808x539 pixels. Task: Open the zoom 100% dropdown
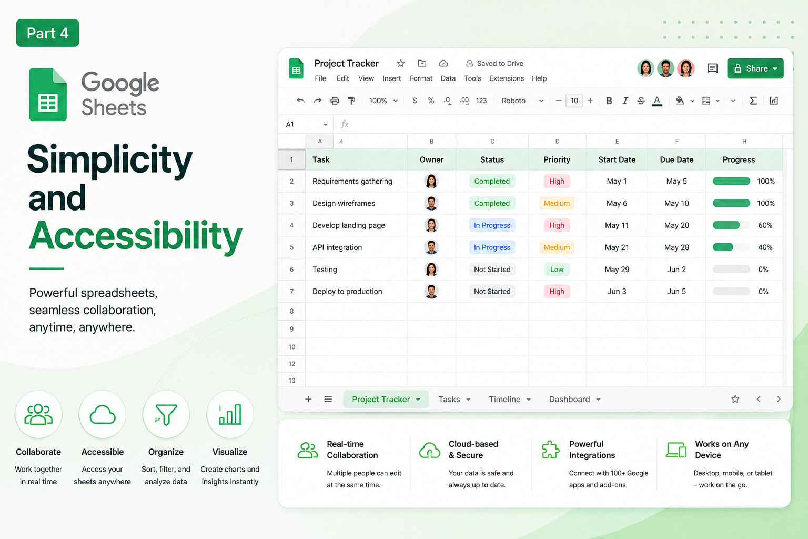(x=383, y=101)
